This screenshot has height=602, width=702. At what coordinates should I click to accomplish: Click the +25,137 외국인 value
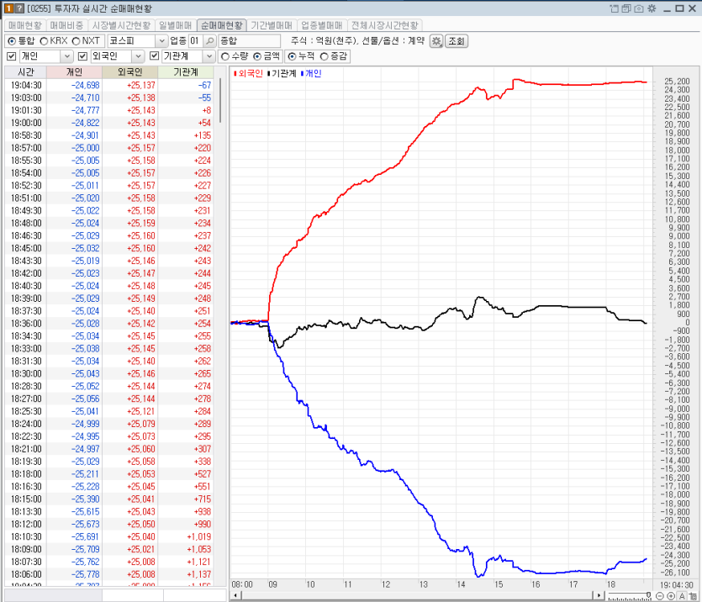coord(141,85)
